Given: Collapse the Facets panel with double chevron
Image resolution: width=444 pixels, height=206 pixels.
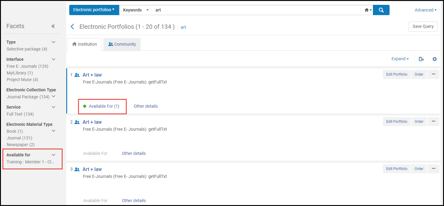Looking at the screenshot, I should click(x=53, y=26).
